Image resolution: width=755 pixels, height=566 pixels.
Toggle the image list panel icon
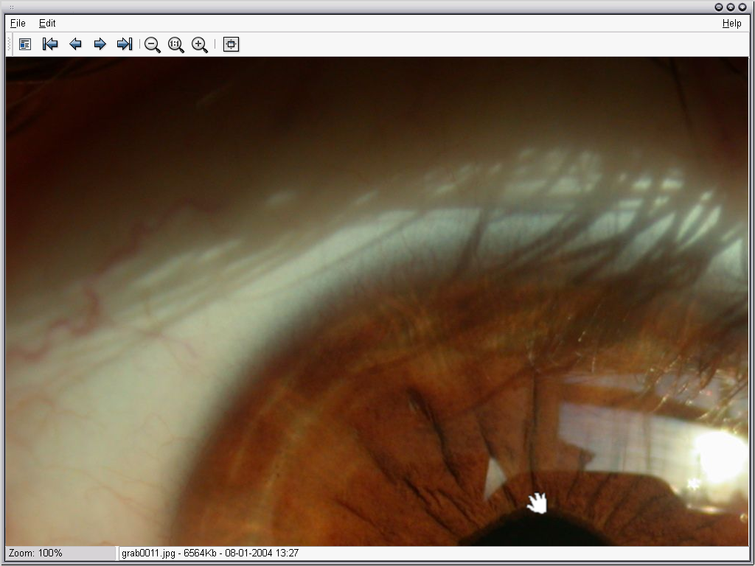point(25,44)
